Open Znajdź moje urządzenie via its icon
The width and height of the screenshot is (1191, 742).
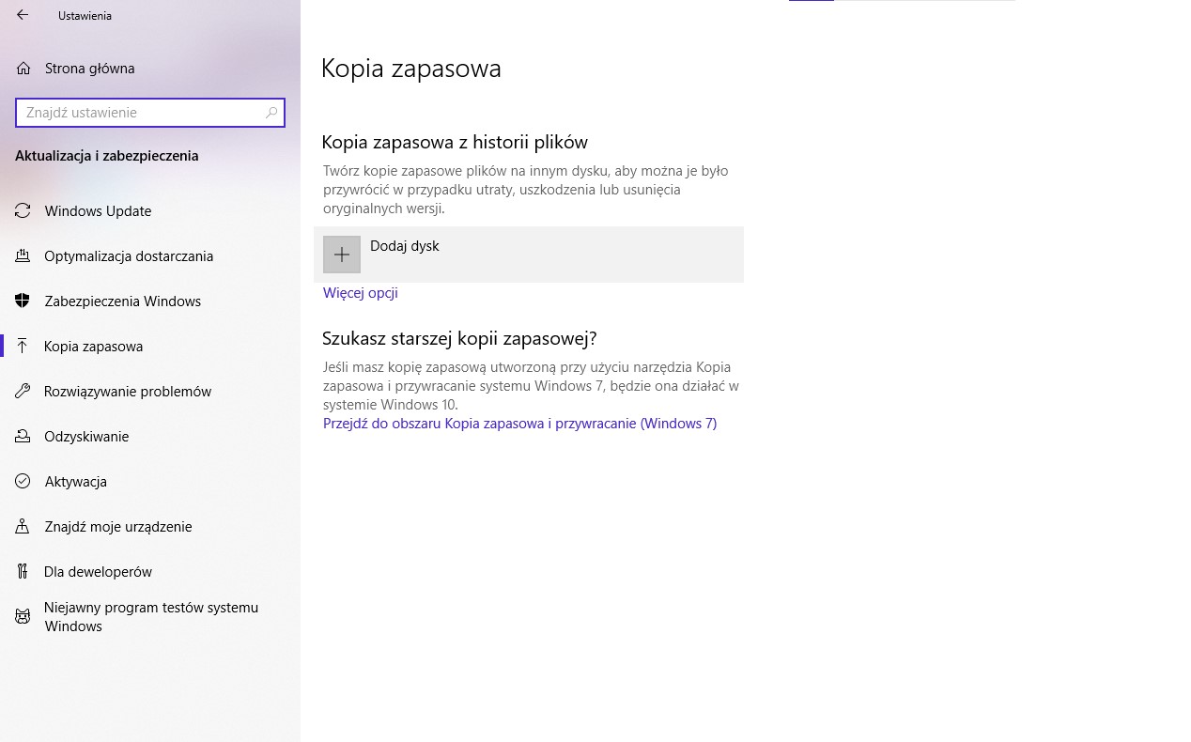click(23, 526)
